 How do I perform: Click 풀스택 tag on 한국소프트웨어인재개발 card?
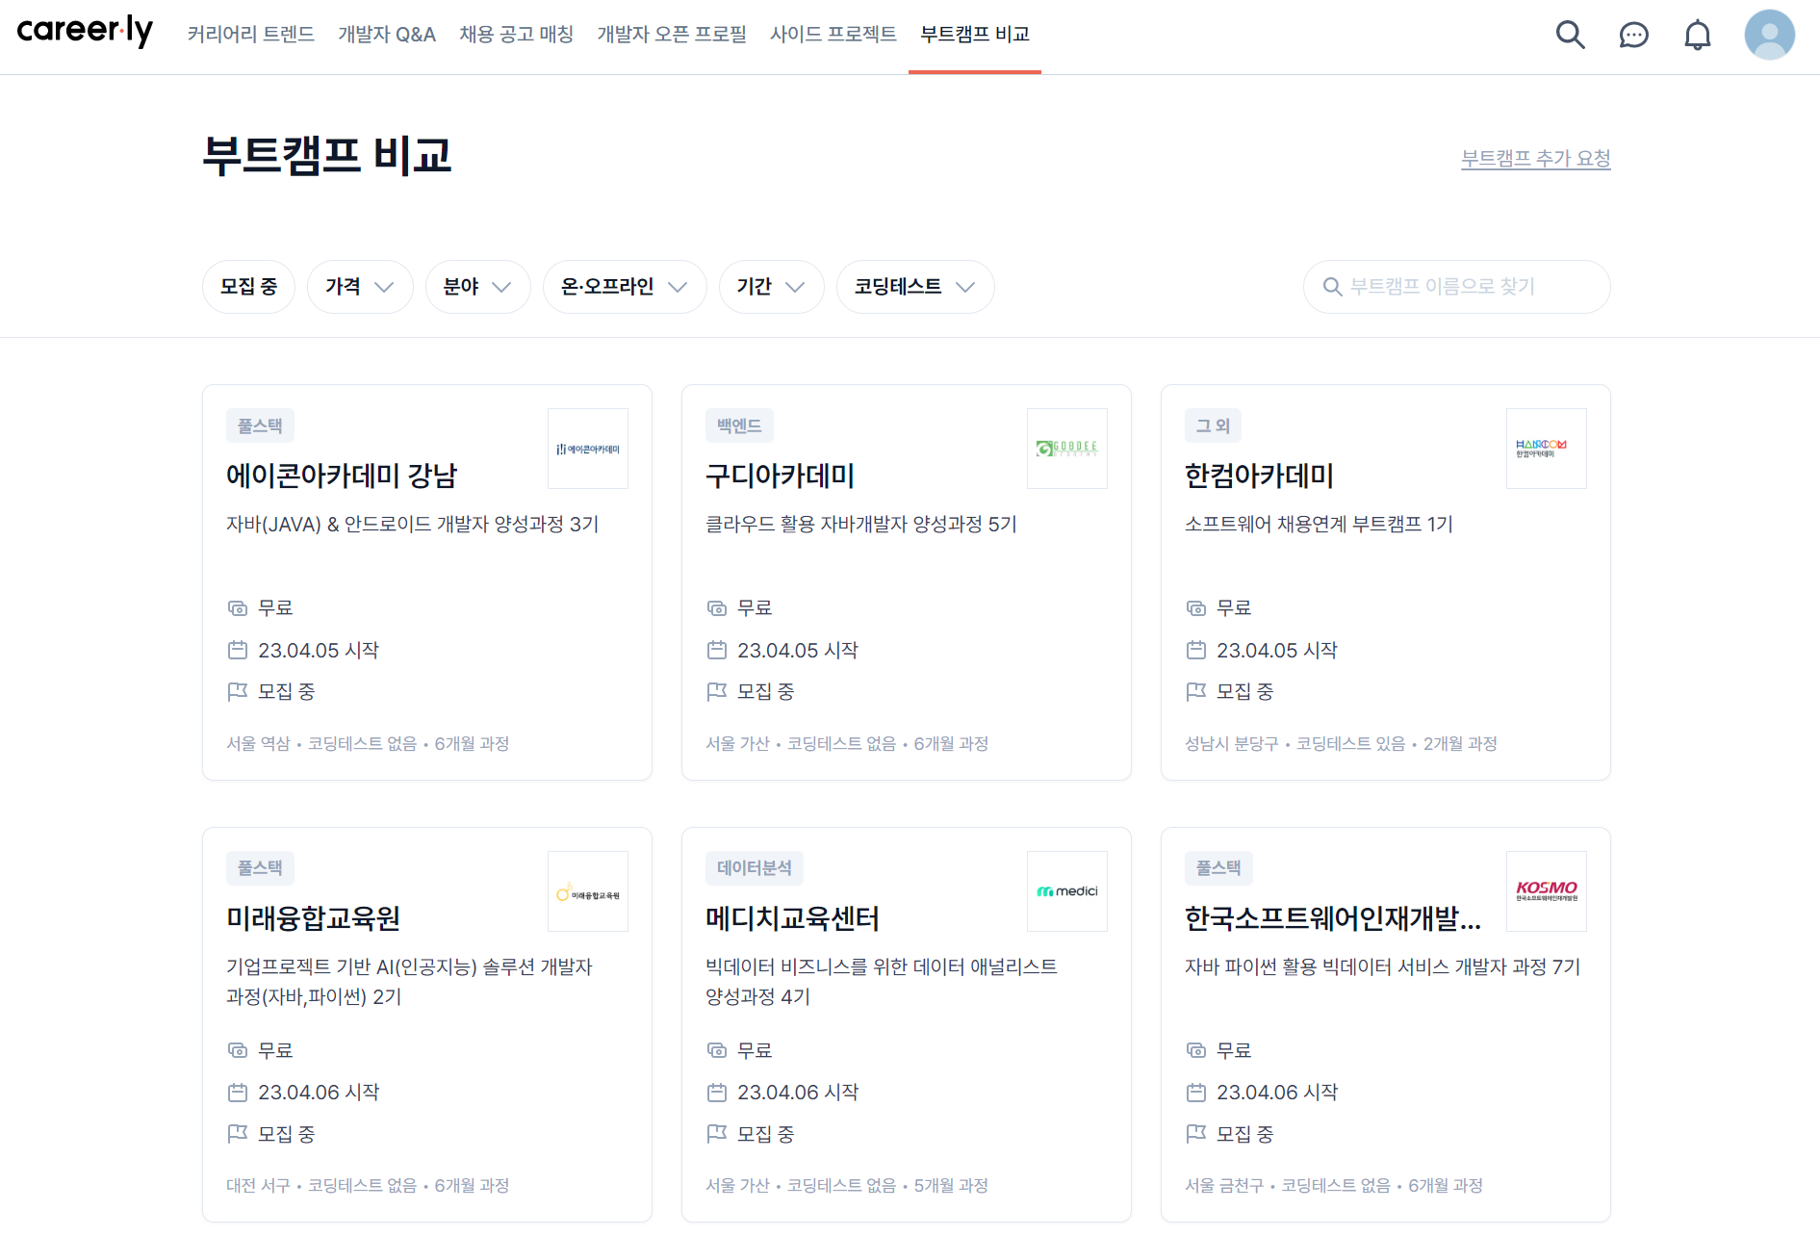(1218, 868)
